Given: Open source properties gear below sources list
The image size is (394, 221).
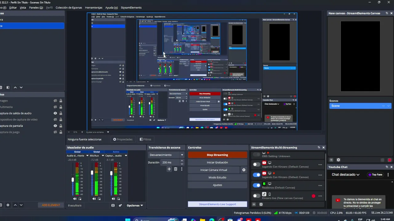Looking at the screenshot, I should click(8, 205).
